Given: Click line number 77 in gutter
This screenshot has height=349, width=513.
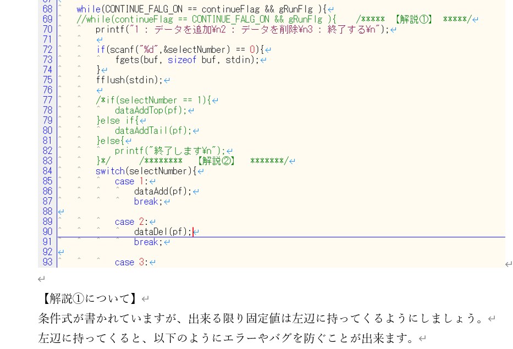Looking at the screenshot, I should pyautogui.click(x=47, y=101).
